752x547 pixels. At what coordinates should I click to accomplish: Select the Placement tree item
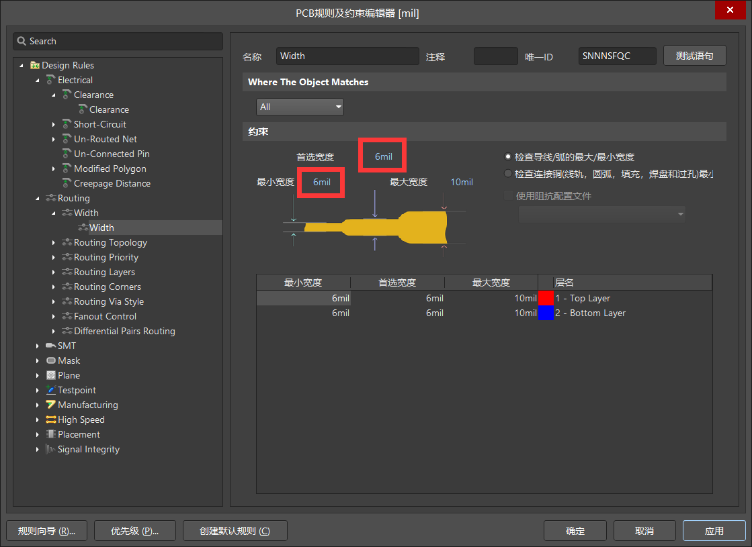[79, 434]
